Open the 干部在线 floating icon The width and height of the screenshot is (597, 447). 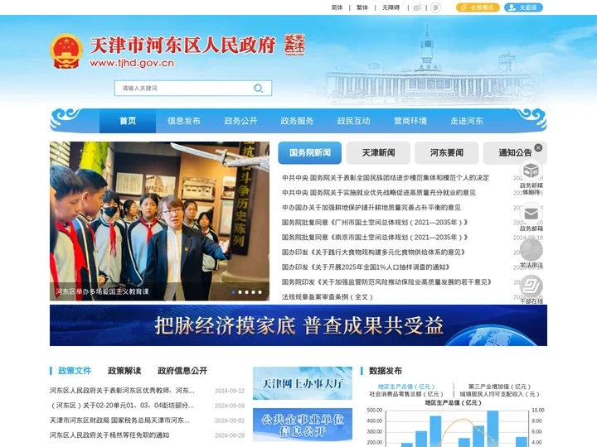(x=531, y=286)
